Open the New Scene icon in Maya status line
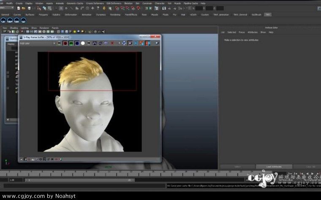Viewport: 321px width, 200px height. [19, 8]
